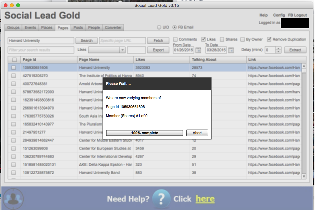The image size is (315, 210).
Task: Select the Harvard University Band row name
Action: tap(99, 172)
